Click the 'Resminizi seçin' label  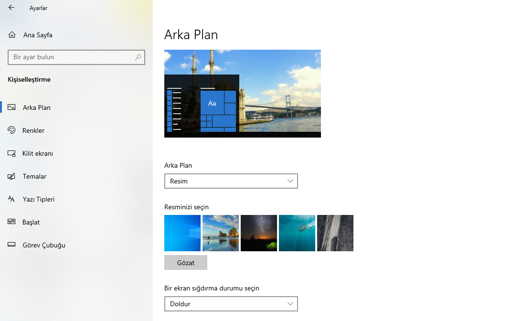[x=186, y=207]
